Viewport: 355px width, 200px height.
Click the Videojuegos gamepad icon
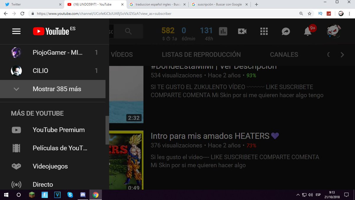tap(16, 166)
